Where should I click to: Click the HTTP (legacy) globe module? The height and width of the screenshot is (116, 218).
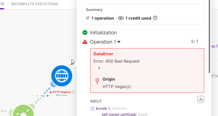tap(62, 76)
